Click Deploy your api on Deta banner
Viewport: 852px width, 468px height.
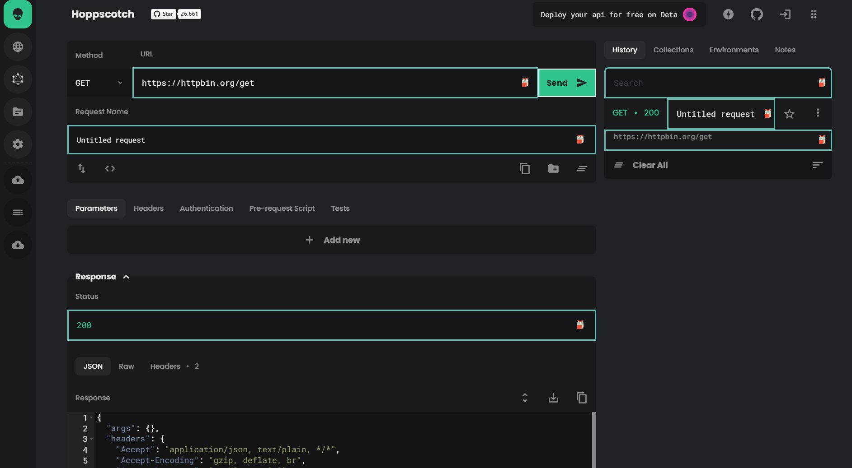tap(619, 14)
